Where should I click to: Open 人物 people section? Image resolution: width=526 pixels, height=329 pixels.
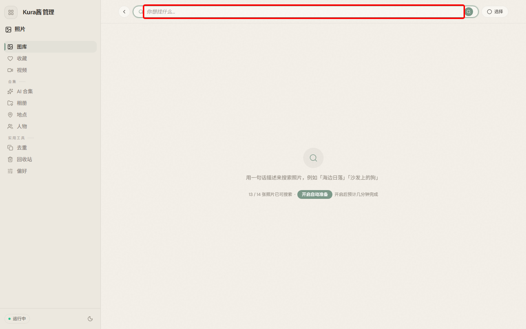click(50, 126)
